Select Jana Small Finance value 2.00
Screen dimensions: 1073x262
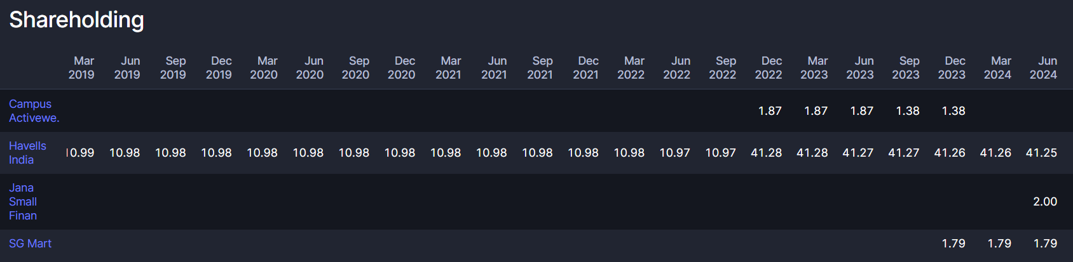click(x=1045, y=202)
